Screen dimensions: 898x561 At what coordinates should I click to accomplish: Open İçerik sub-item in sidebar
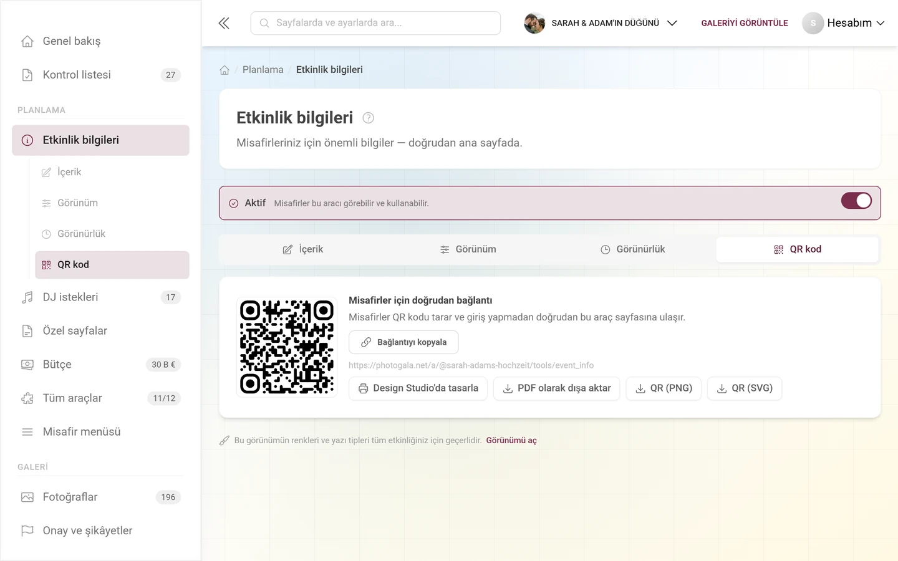tap(112, 172)
